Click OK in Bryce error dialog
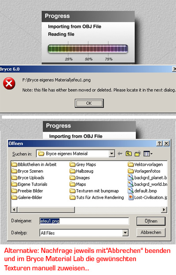Image resolution: width=176 pixels, height=275 pixels. (x=89, y=103)
